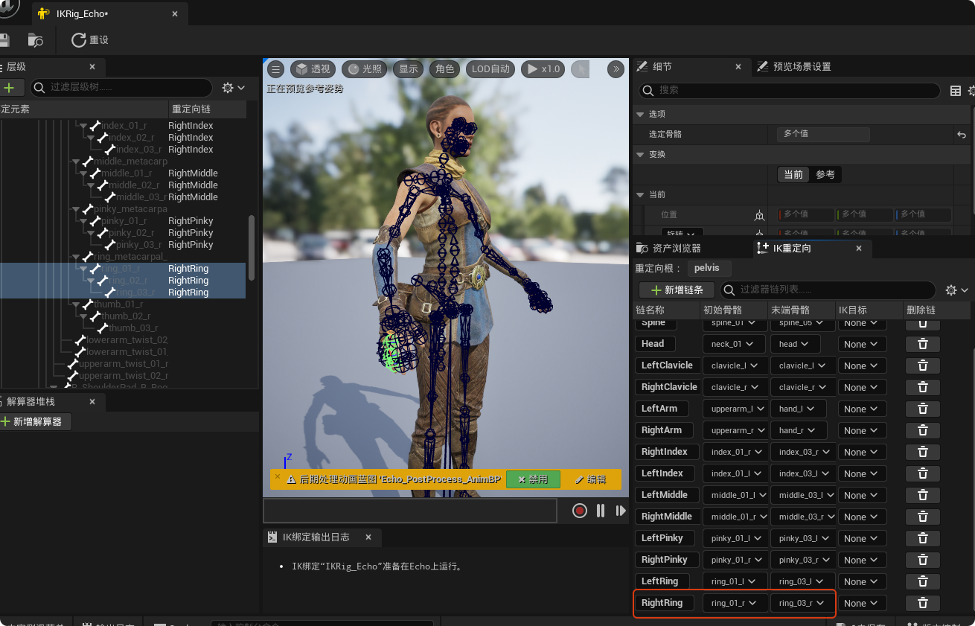Click the 新增解算器 add solver button
Viewport: 975px width, 626px height.
[x=36, y=421]
